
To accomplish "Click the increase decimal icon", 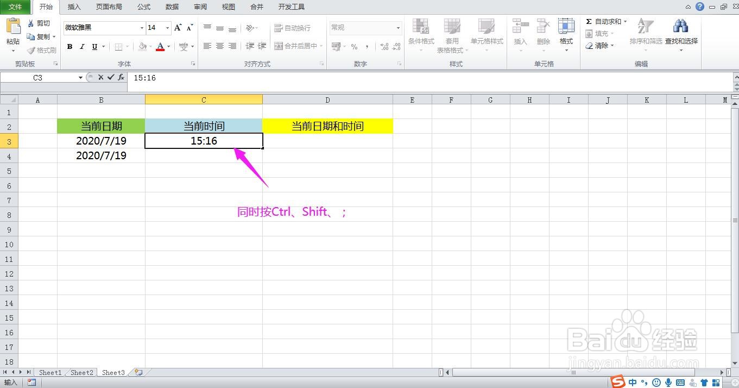I will click(x=384, y=47).
